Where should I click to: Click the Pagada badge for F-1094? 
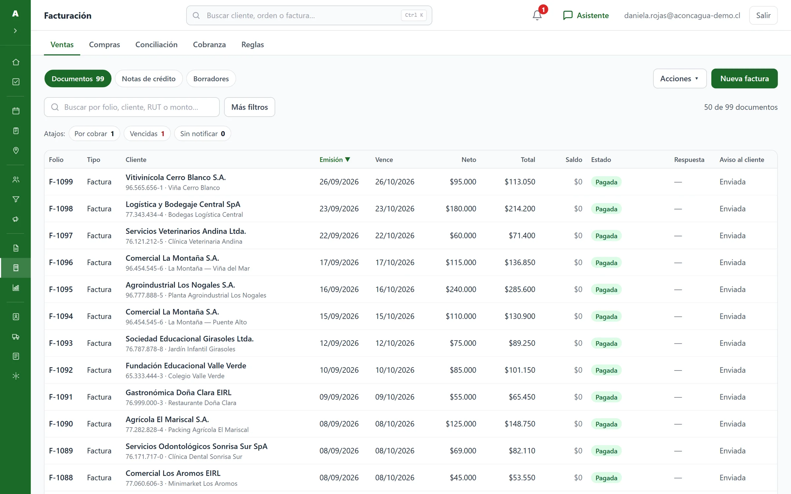tap(606, 316)
